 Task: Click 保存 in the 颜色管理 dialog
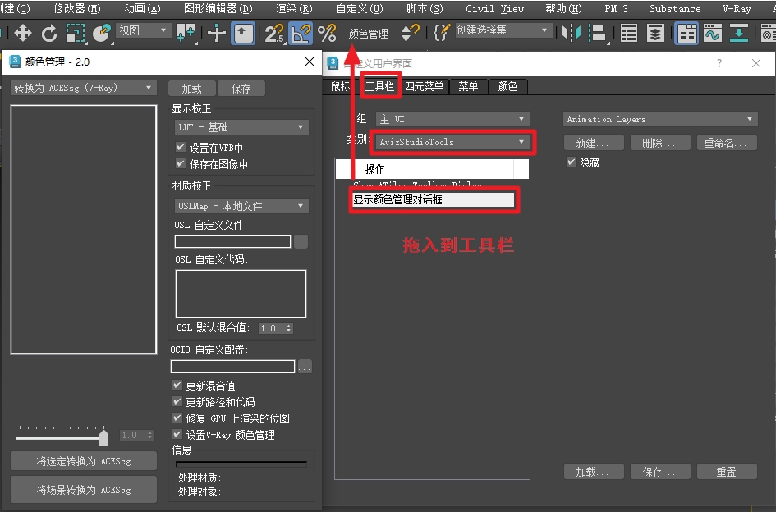pyautogui.click(x=241, y=89)
